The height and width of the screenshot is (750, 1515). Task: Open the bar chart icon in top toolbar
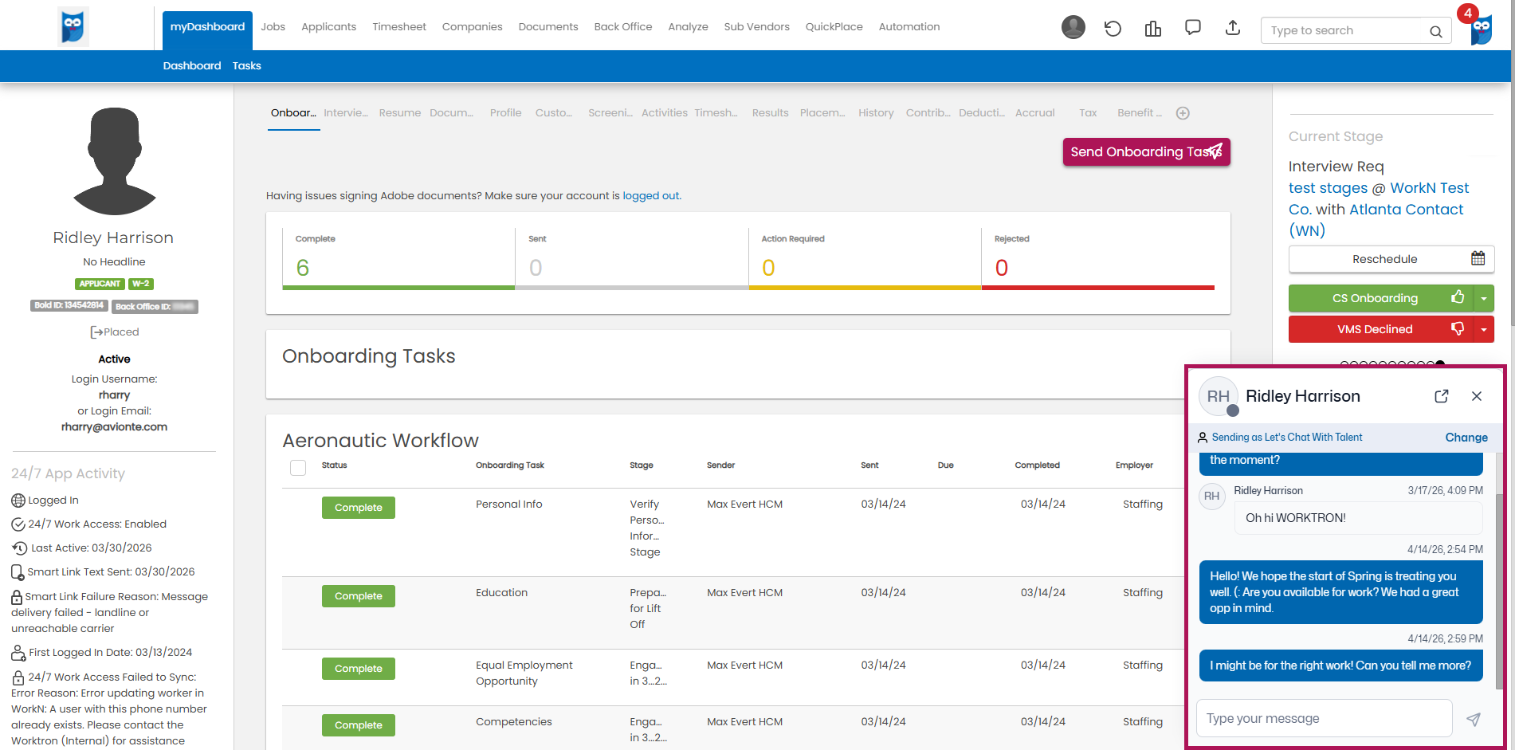click(1152, 29)
